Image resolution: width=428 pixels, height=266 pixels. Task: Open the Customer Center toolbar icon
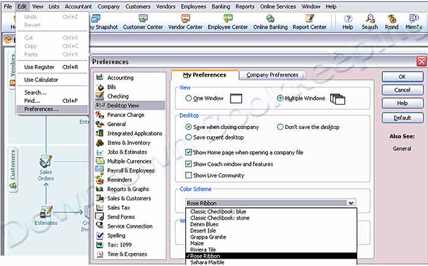pyautogui.click(x=142, y=22)
